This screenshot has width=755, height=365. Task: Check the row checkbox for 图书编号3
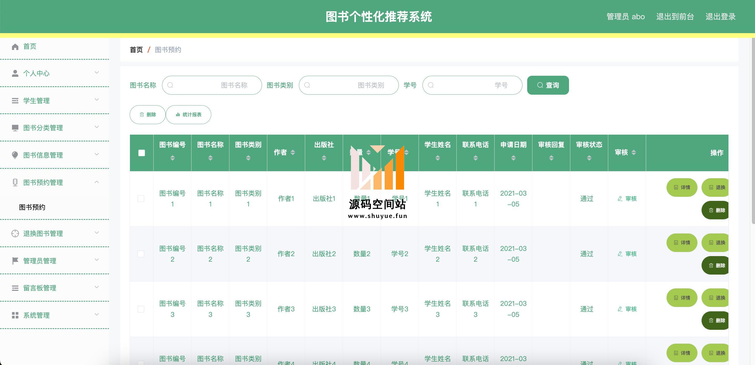click(141, 309)
